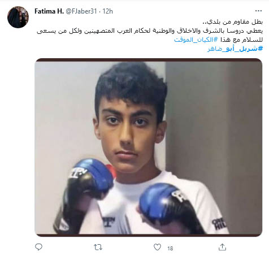Open the hashtag #الكيان_الموقت
Screen dimensions: 269x256
pyautogui.click(x=196, y=40)
